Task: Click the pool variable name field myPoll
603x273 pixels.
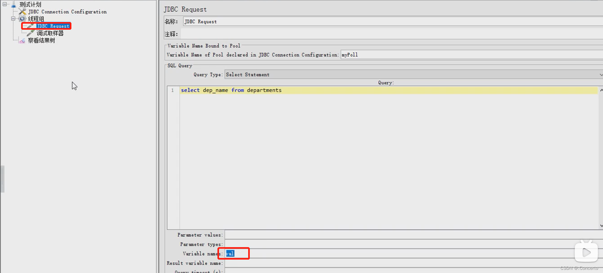Action: (472, 55)
